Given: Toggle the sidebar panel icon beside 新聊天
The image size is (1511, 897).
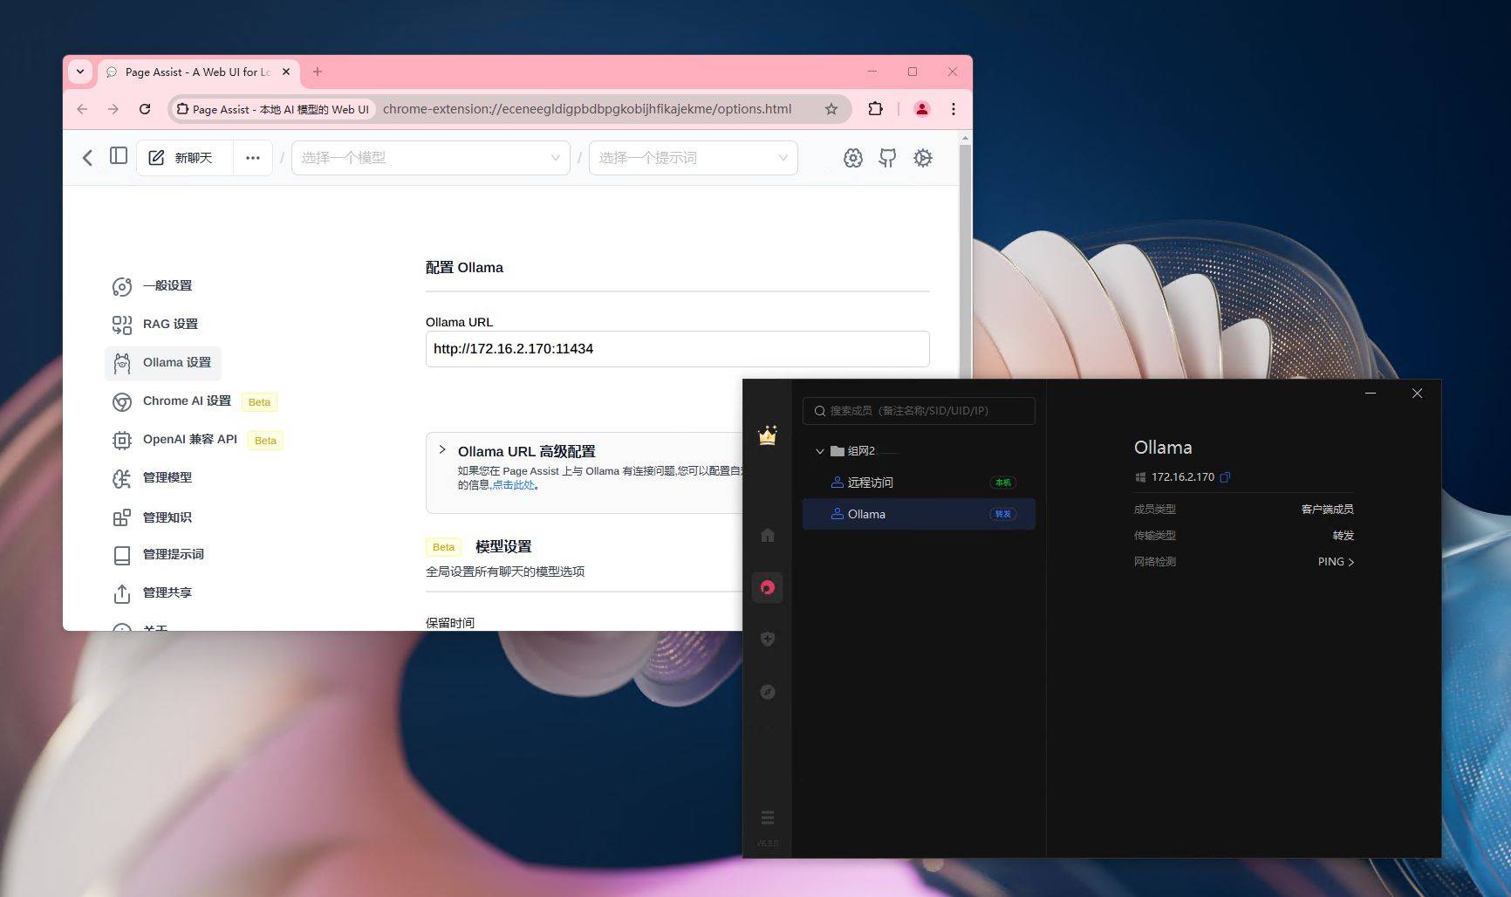Looking at the screenshot, I should pyautogui.click(x=119, y=157).
